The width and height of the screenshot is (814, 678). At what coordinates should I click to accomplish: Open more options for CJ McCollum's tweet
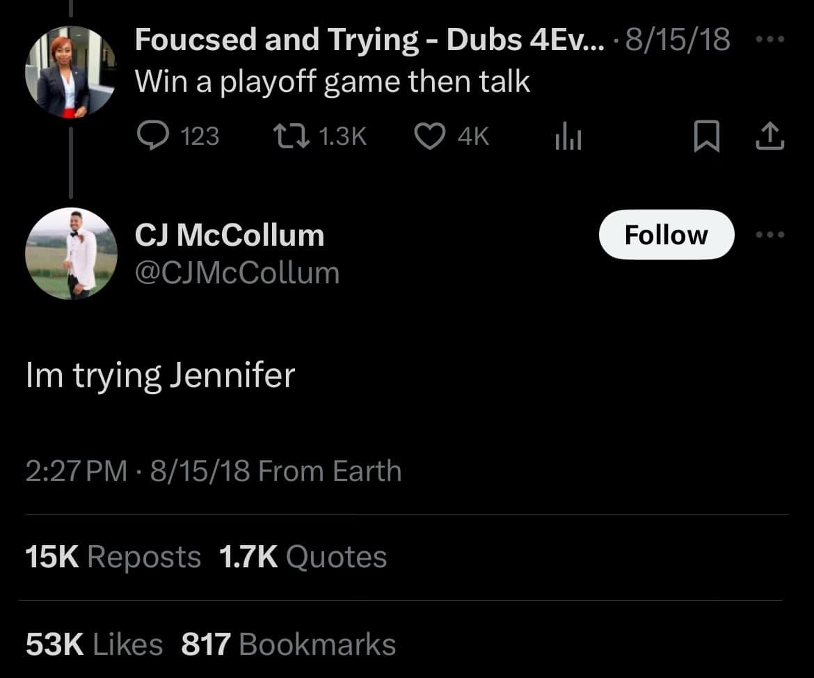tap(770, 235)
